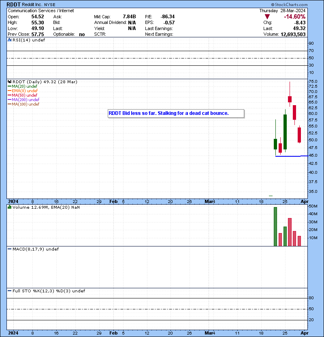Click the Last 49.32 price value
The width and height of the screenshot is (324, 337).
click(299, 28)
